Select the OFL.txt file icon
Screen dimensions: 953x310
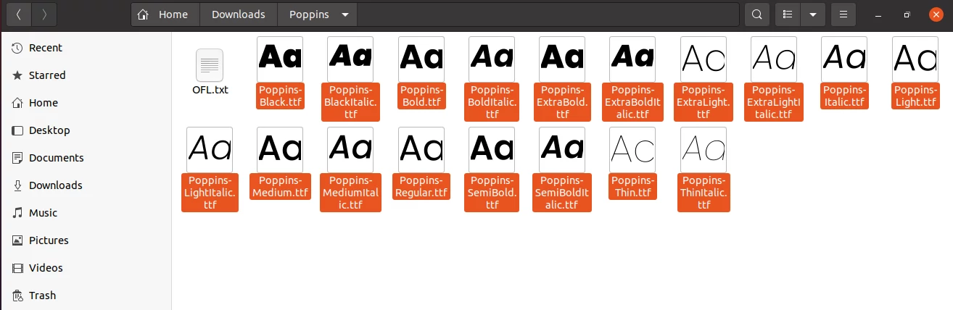(210, 65)
